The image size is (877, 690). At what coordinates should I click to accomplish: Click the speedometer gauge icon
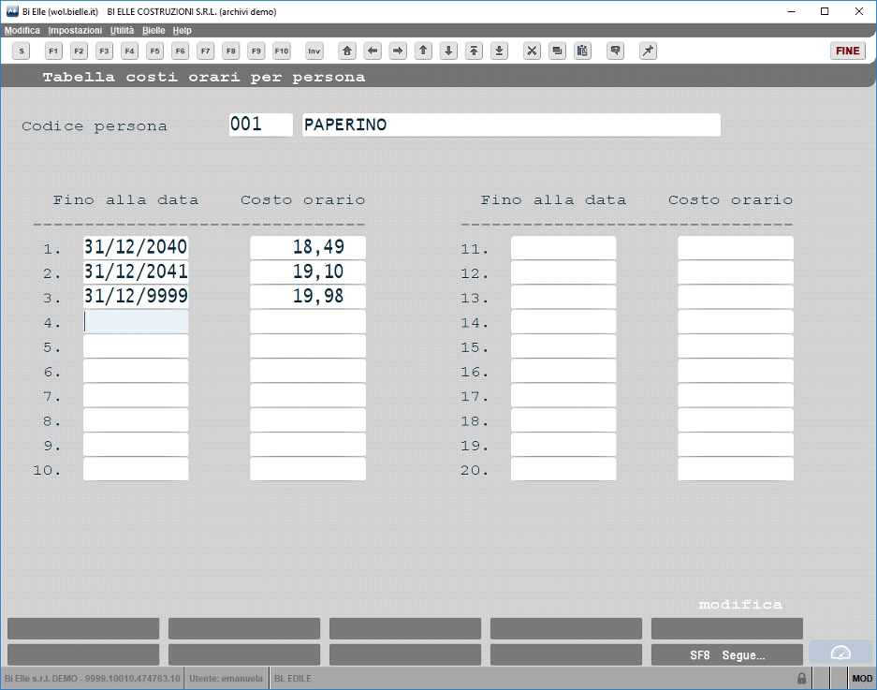pos(840,653)
